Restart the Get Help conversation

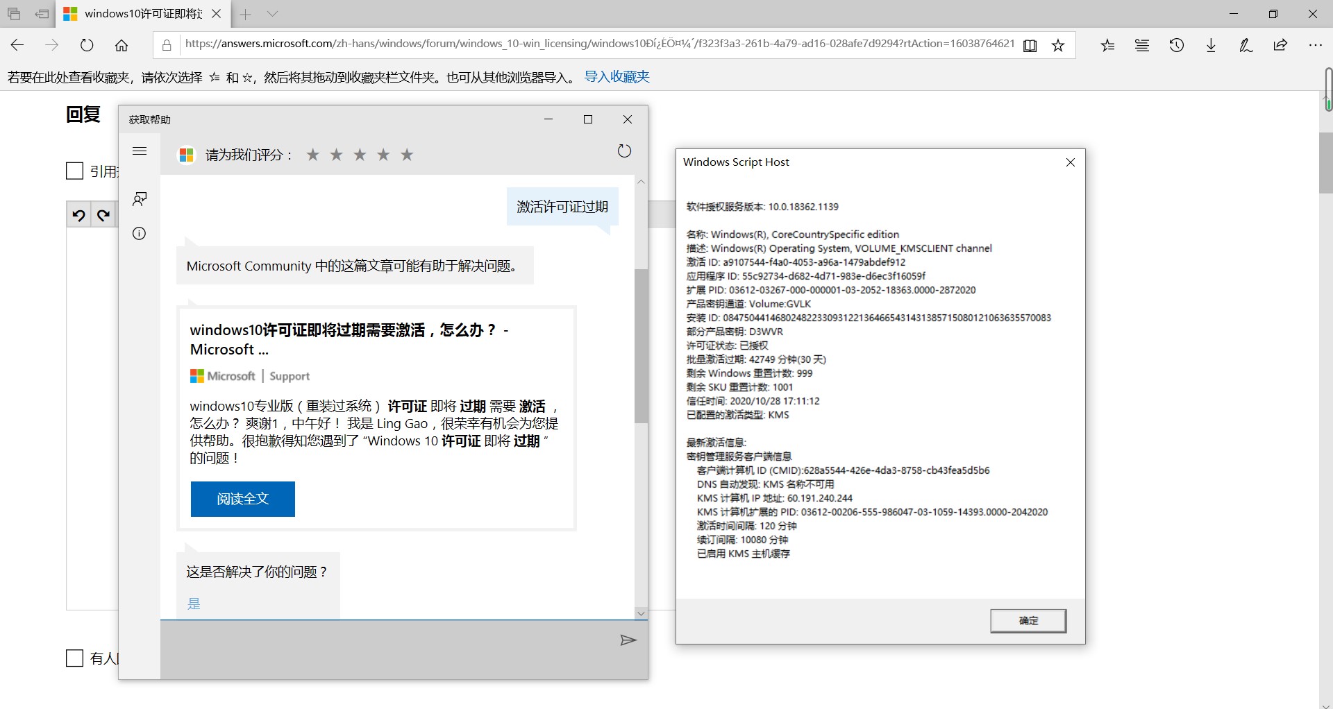click(624, 151)
